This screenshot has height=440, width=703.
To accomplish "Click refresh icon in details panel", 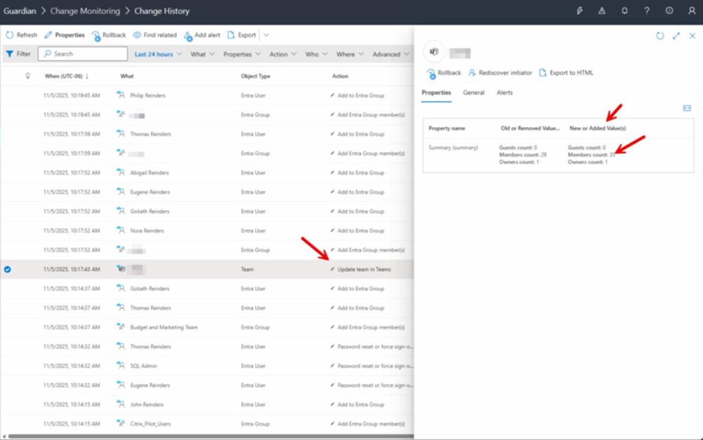I will 660,36.
